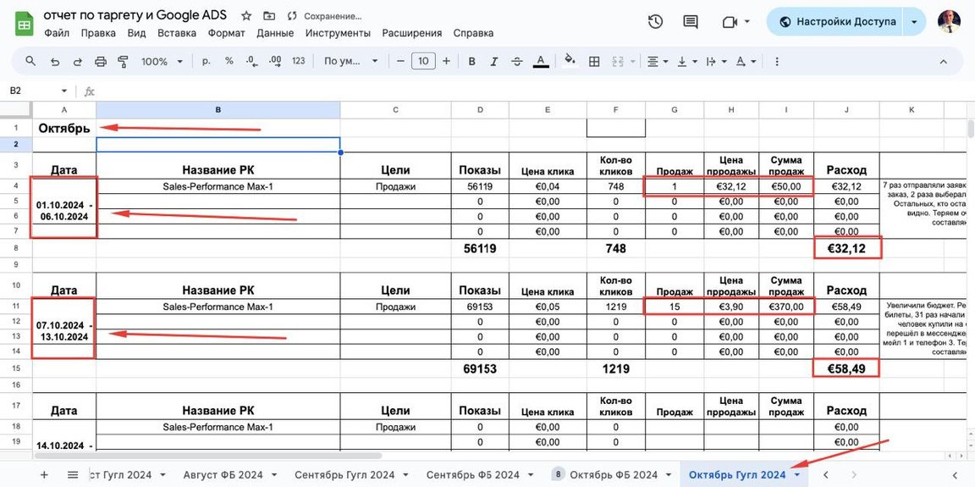Open text wrapping dropdown

pos(716,61)
